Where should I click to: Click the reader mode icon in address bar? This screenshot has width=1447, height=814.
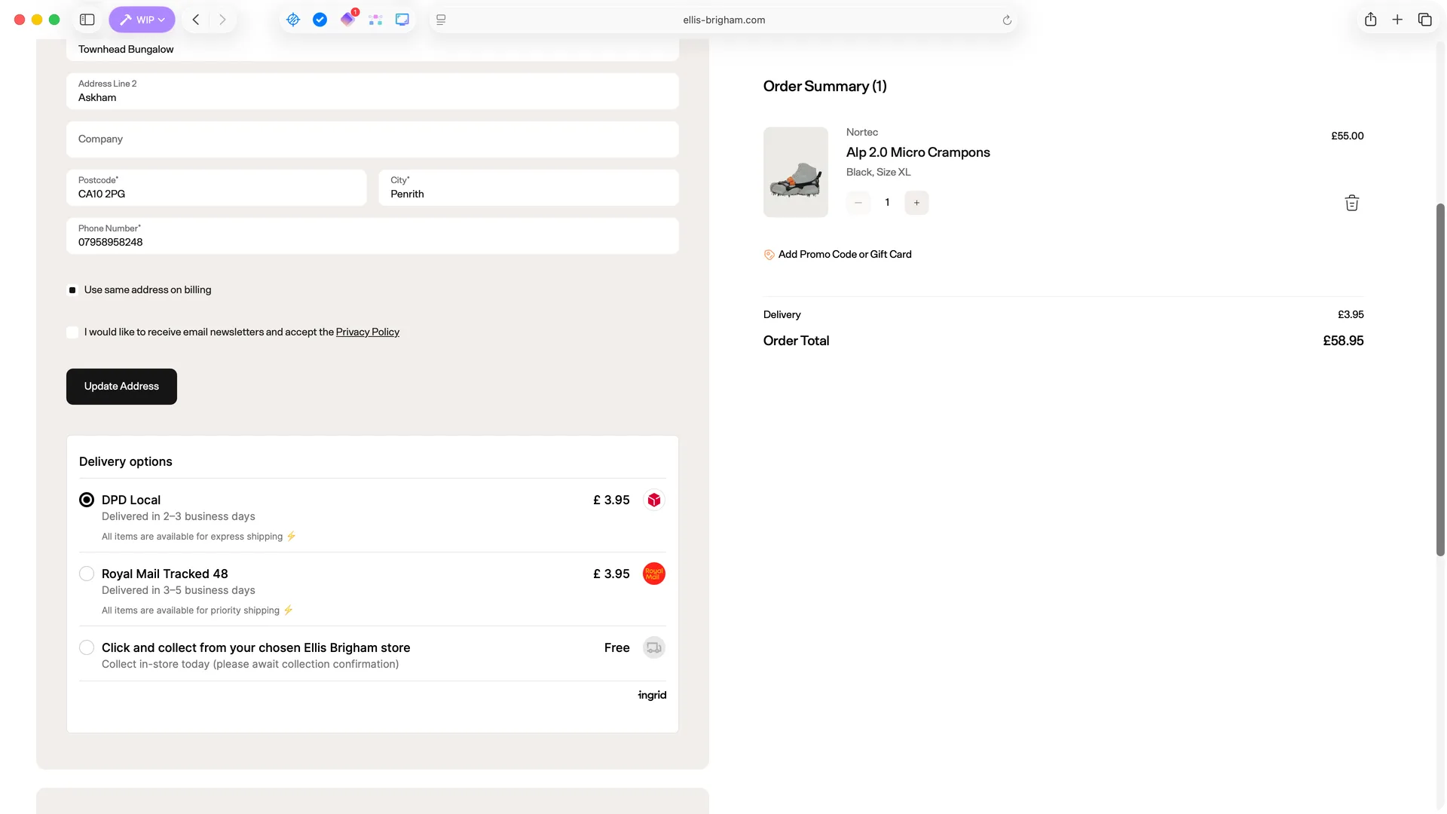click(x=441, y=20)
